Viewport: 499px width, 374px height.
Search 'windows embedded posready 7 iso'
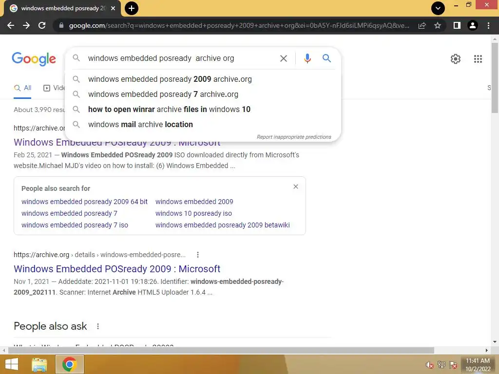click(x=75, y=225)
